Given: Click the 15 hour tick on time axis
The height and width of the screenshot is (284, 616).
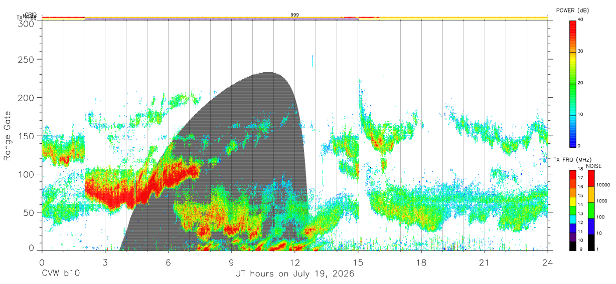Looking at the screenshot, I should [x=358, y=262].
